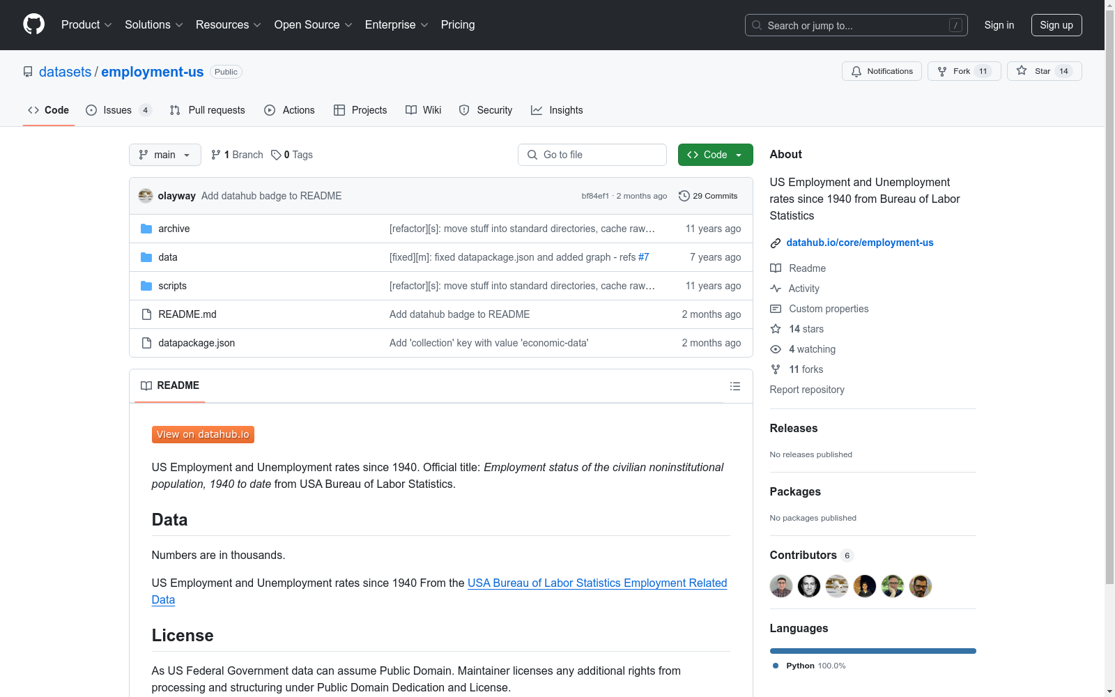Click the Sign up button
Image resolution: width=1115 pixels, height=697 pixels.
click(1056, 25)
